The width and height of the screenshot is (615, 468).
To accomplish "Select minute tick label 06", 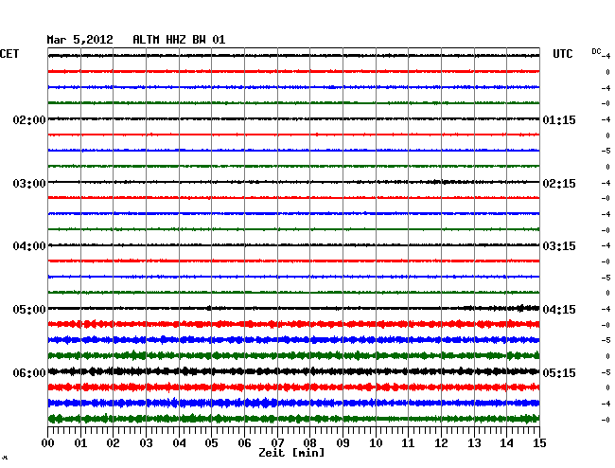I will 244,443.
